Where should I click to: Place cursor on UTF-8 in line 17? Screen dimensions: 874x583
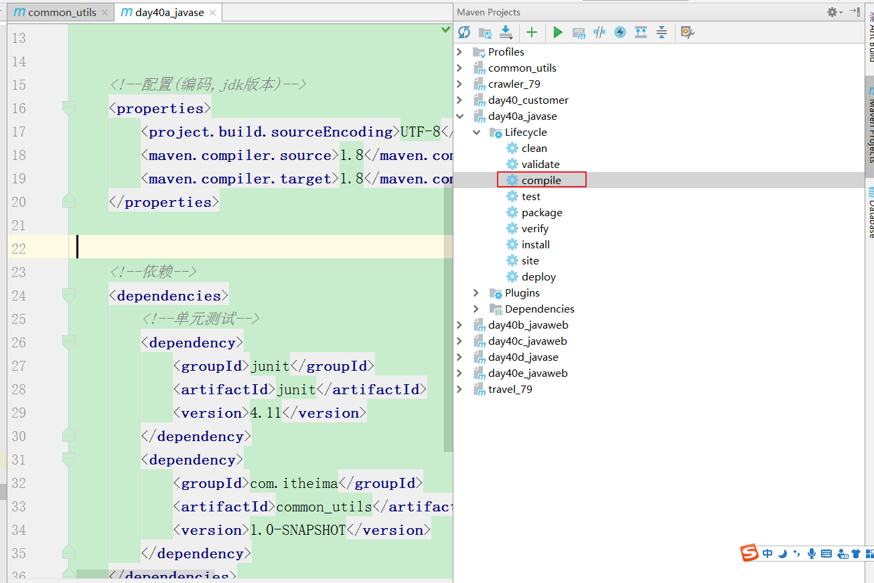[421, 132]
